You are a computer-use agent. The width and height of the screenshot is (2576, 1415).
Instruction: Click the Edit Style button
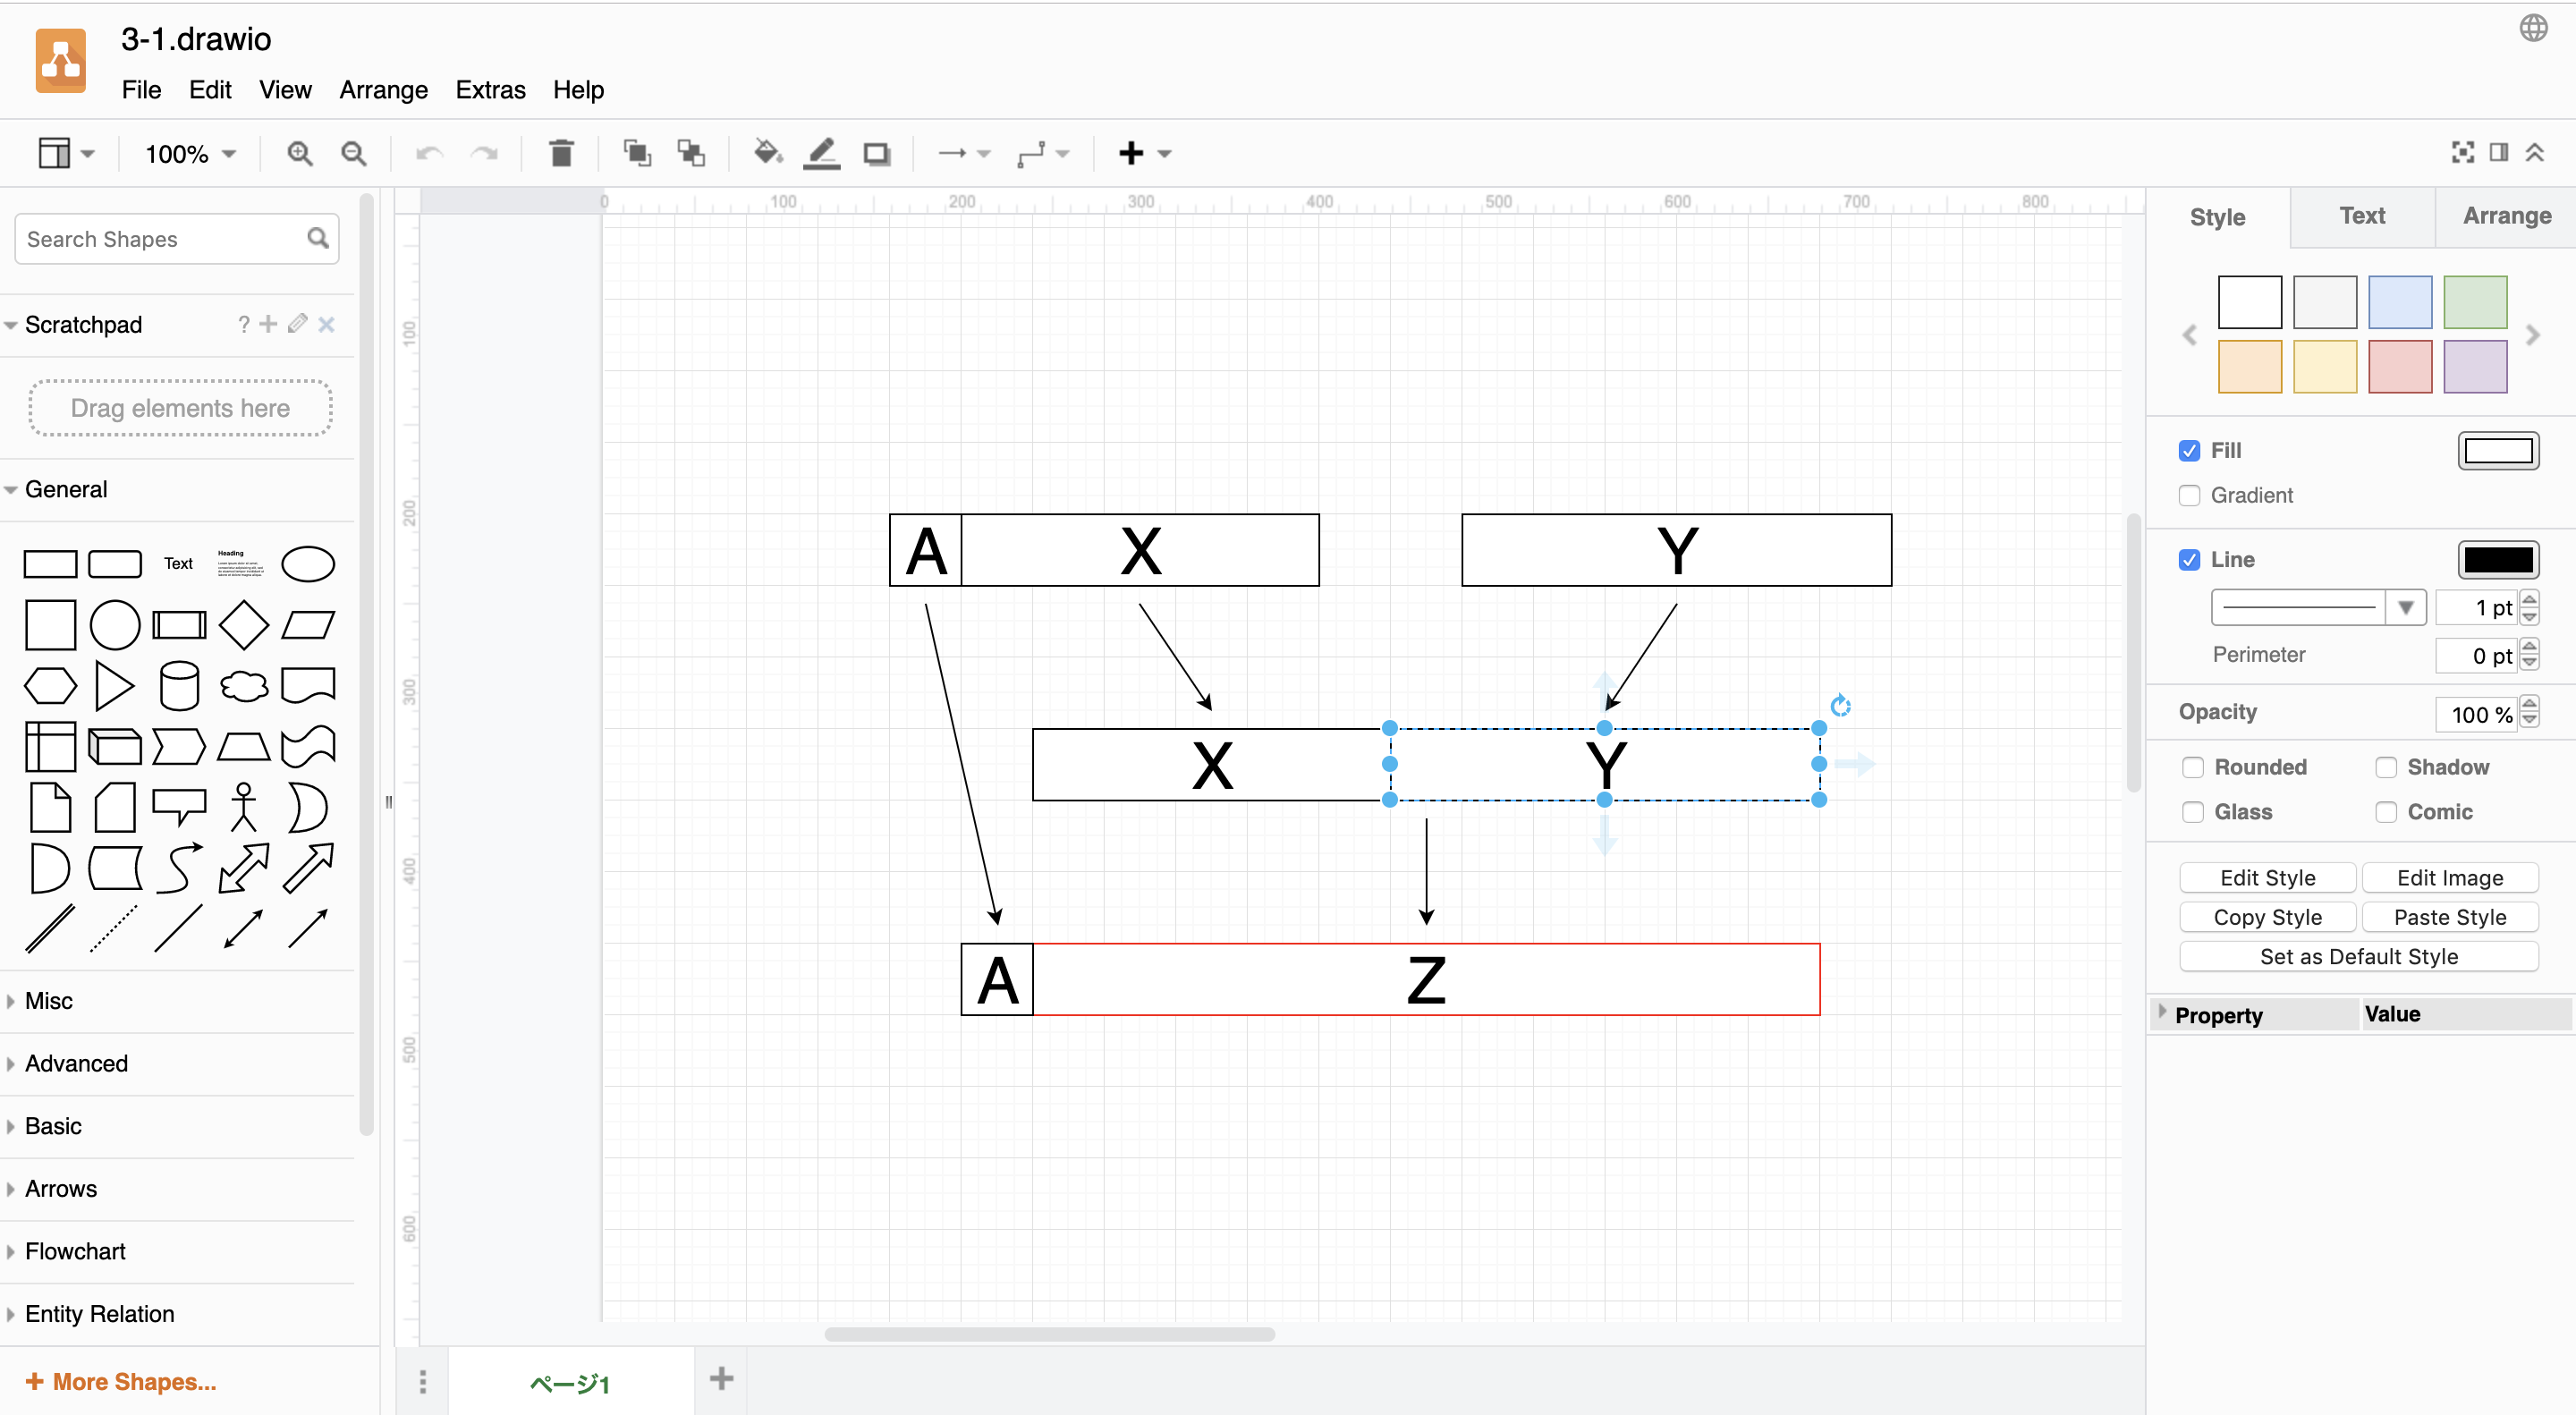2267,877
